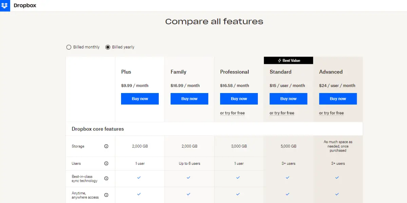
Task: Open info icon for Best-in-class sync technology
Action: (x=106, y=178)
